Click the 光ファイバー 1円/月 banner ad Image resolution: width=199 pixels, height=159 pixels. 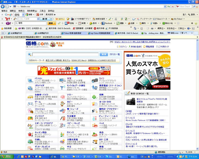click(x=74, y=70)
